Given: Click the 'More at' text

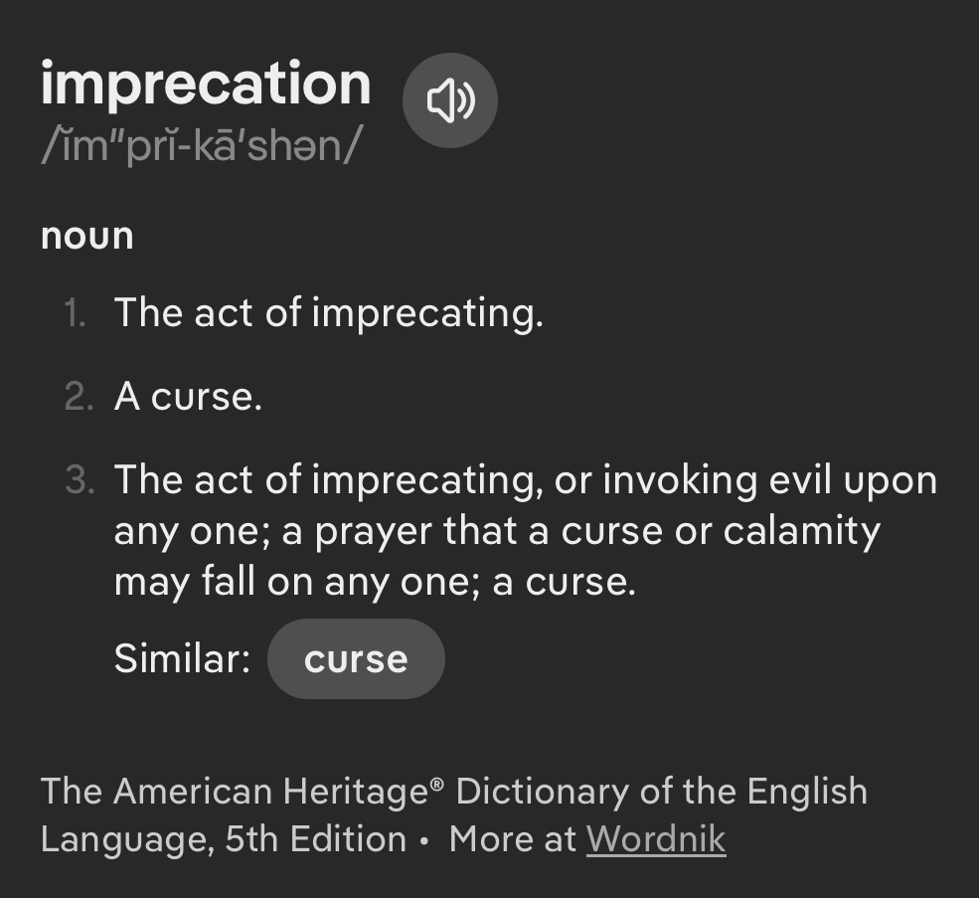Looking at the screenshot, I should [512, 839].
